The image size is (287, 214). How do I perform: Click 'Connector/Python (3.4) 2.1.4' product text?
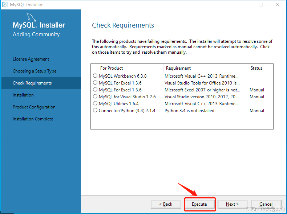127,111
